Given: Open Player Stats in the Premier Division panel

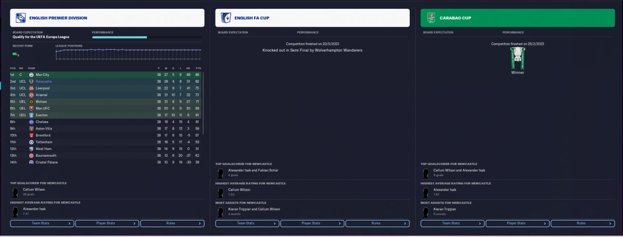Looking at the screenshot, I should [107, 223].
